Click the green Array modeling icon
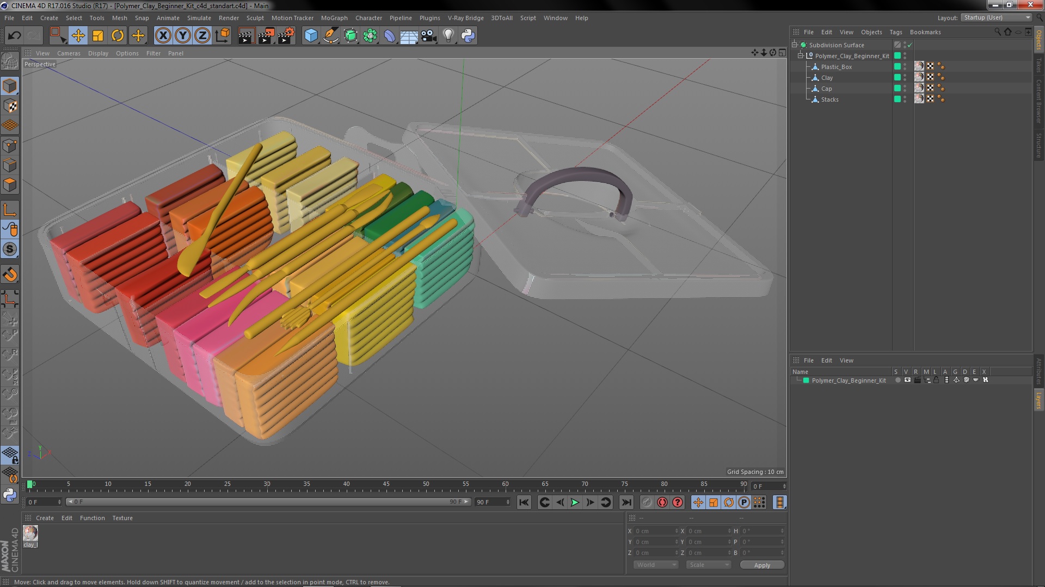The width and height of the screenshot is (1045, 587). tap(370, 36)
